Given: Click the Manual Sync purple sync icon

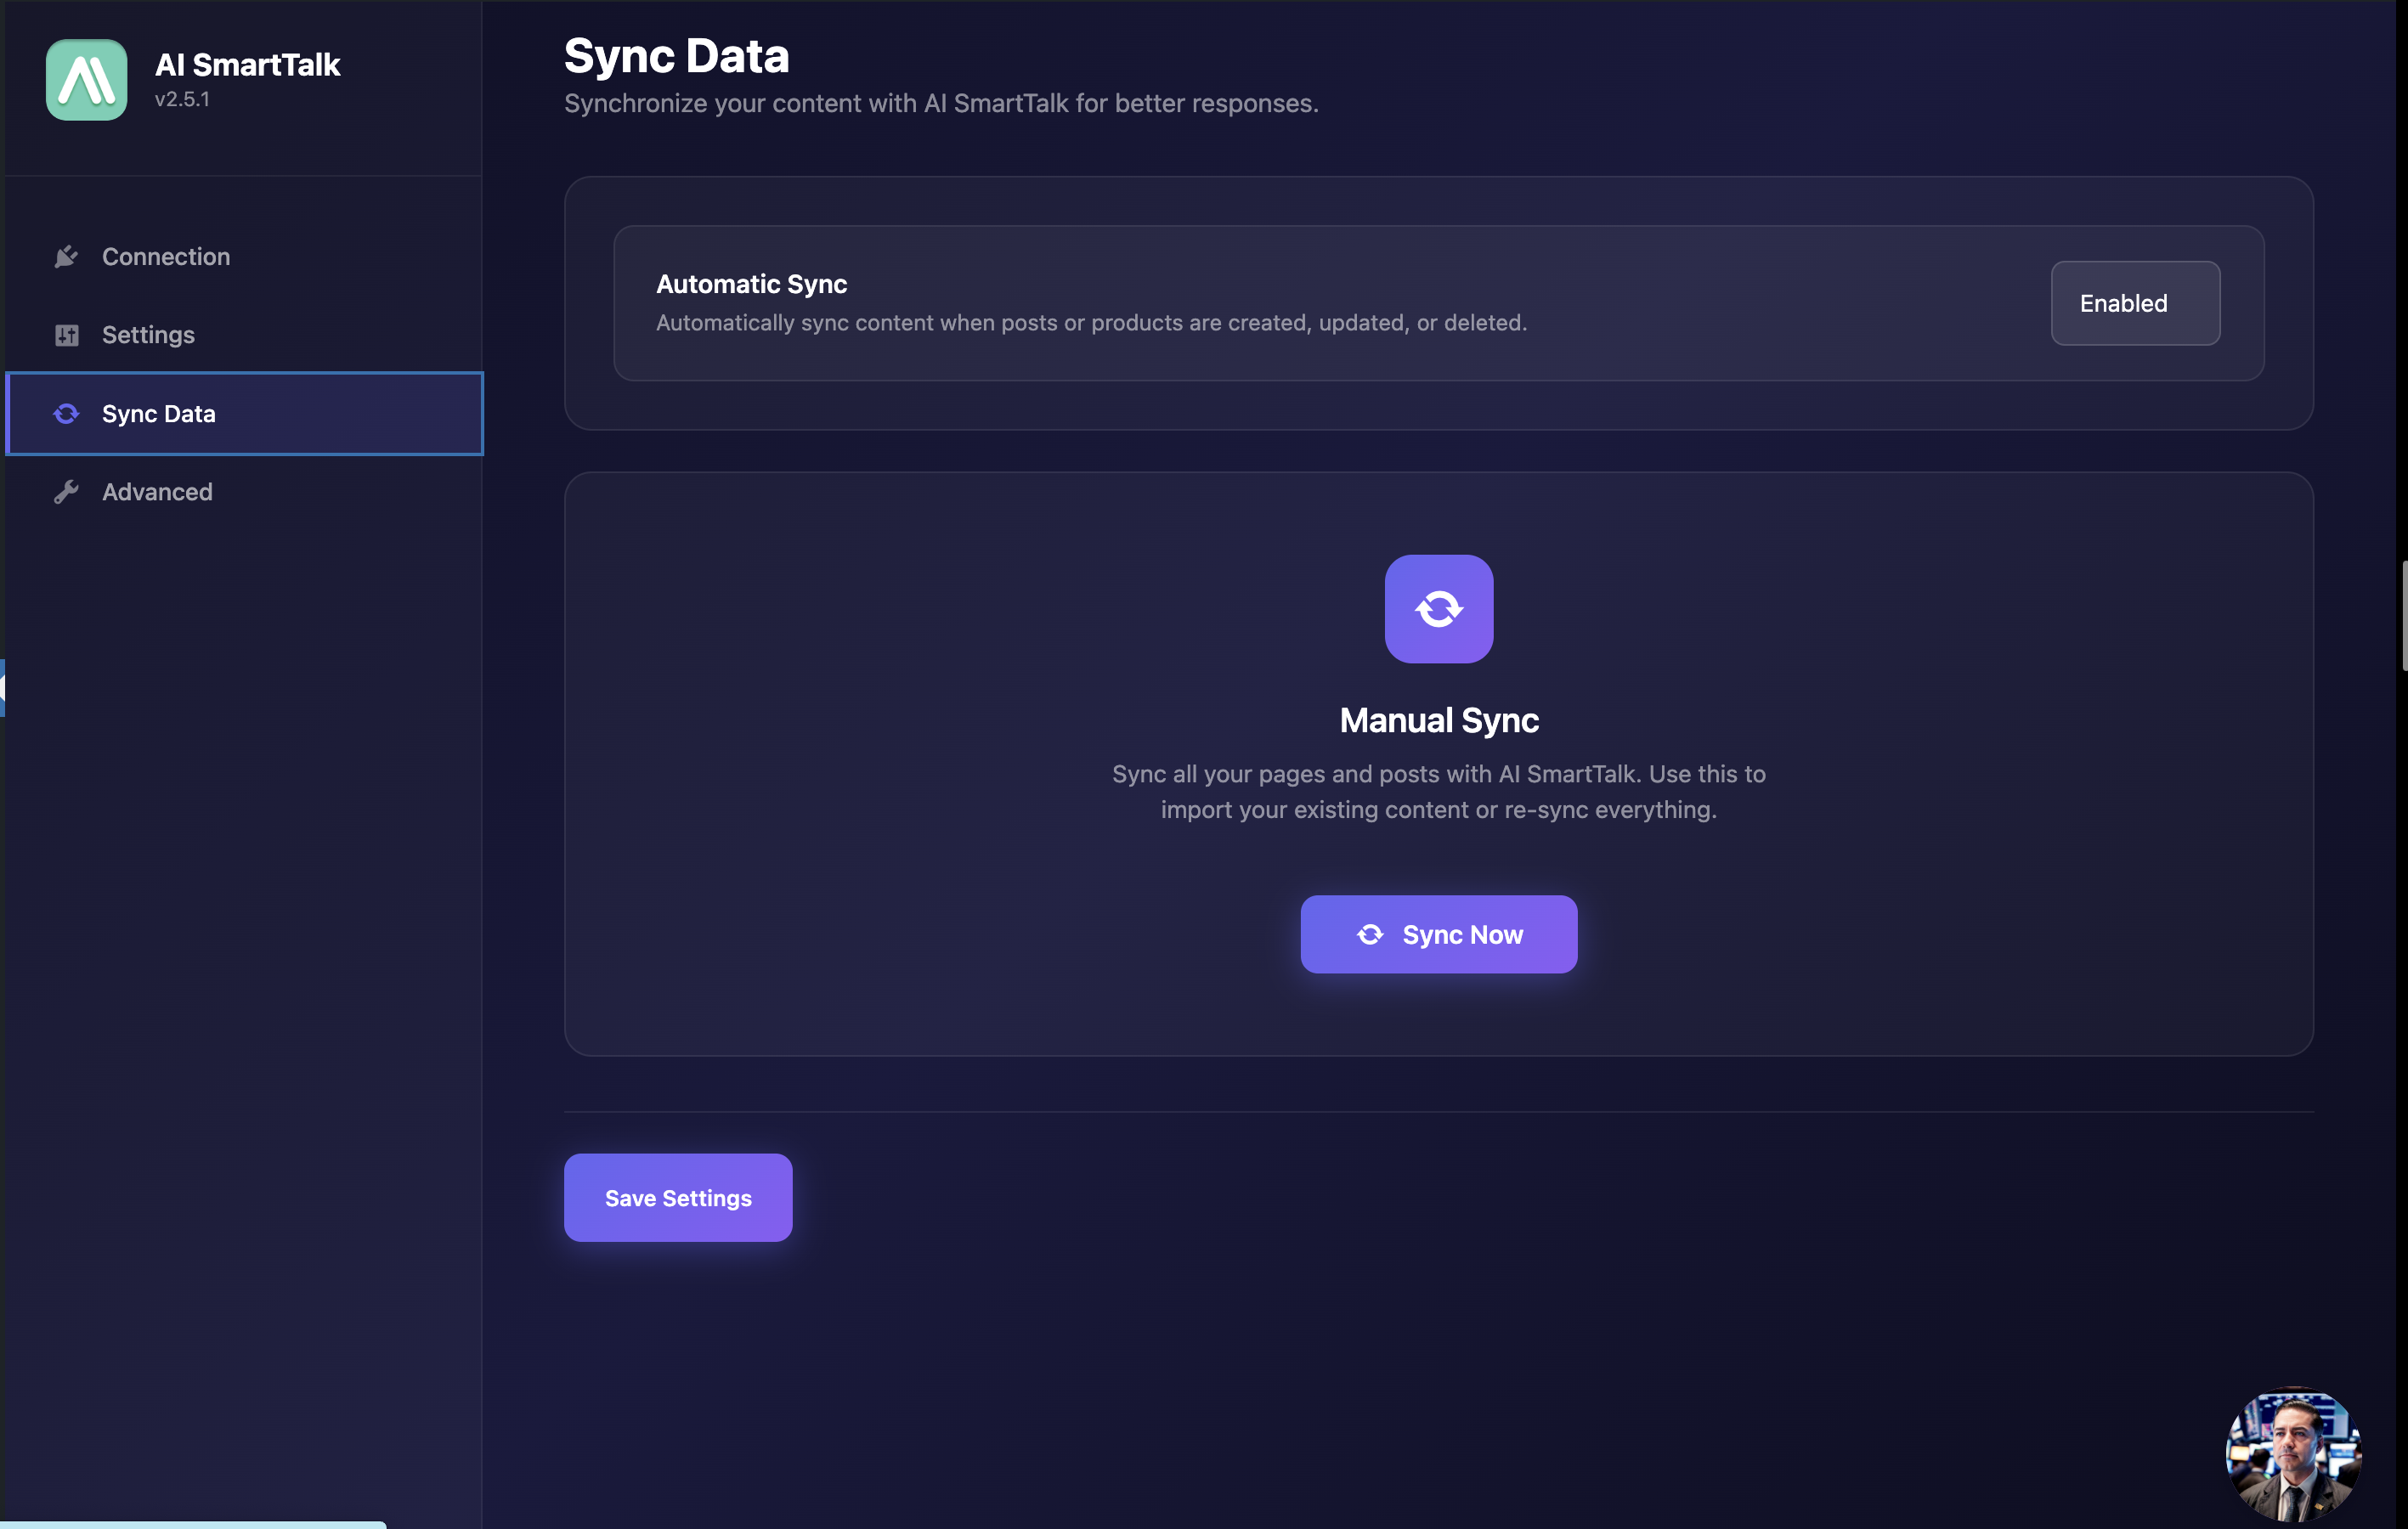Looking at the screenshot, I should (x=1438, y=609).
